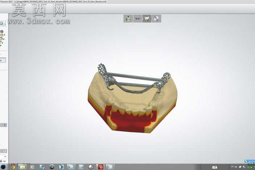This screenshot has height=170, width=255.
Task: Click the lower gray expander button in left panel
Action: (5, 151)
